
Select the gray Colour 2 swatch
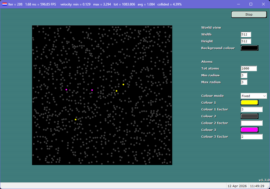(x=249, y=116)
